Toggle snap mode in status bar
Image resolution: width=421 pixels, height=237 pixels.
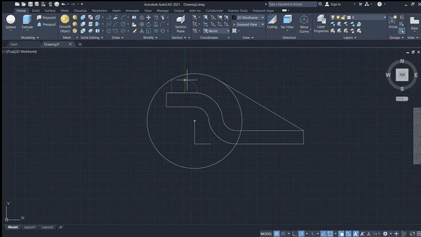tap(283, 234)
